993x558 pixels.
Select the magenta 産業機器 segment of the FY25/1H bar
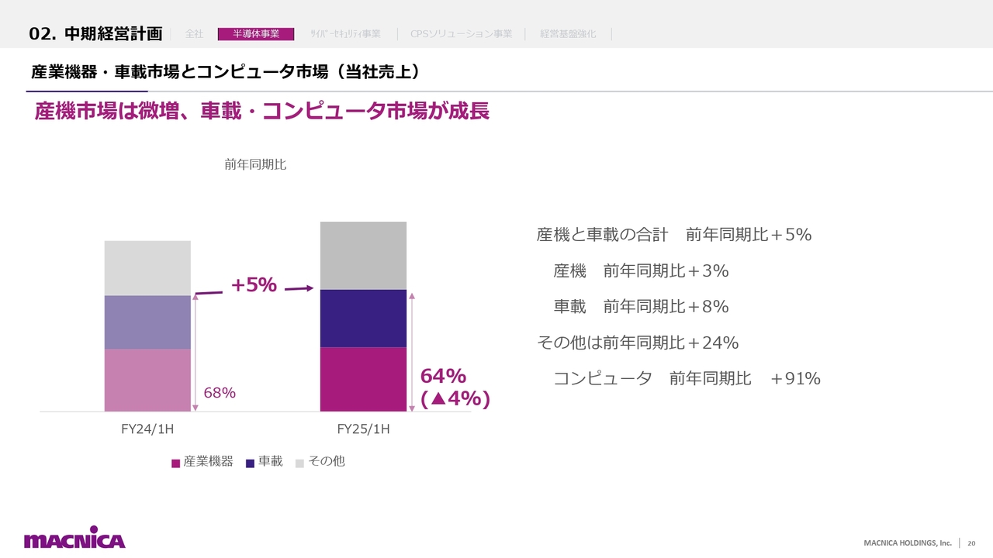(363, 379)
